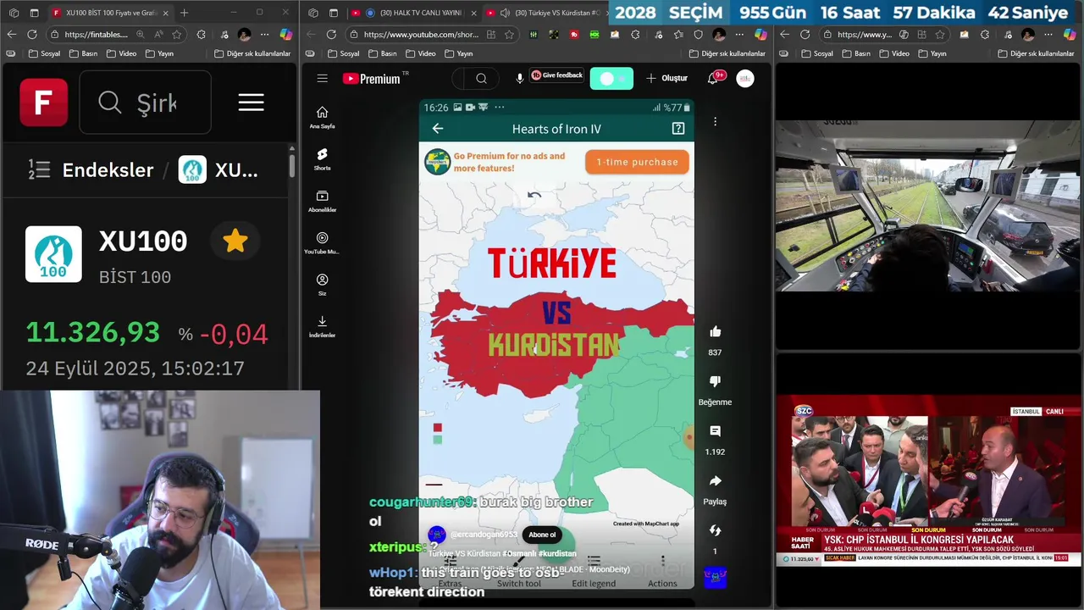Click the remix icon below Paylaş
The image size is (1084, 610).
715,530
